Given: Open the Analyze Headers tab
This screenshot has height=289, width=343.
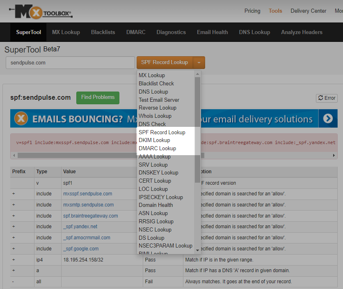Looking at the screenshot, I should tap(302, 32).
